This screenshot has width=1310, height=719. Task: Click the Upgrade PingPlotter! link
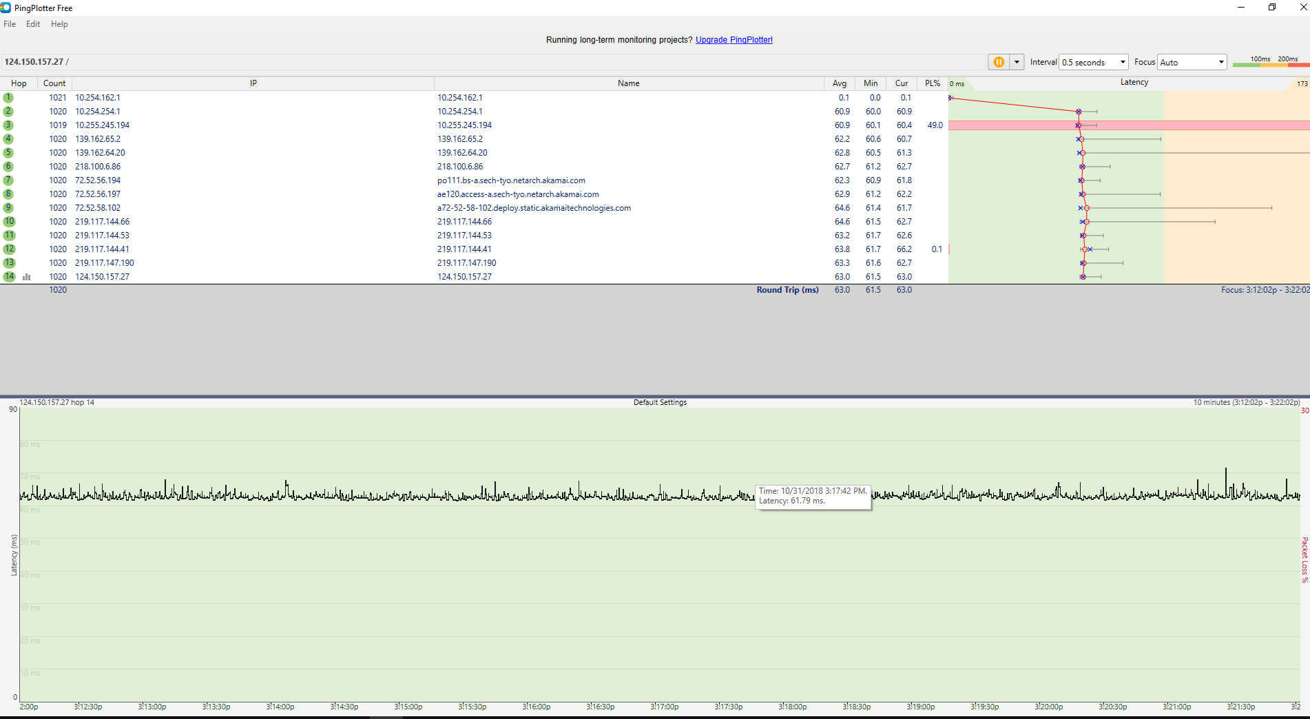click(x=734, y=40)
